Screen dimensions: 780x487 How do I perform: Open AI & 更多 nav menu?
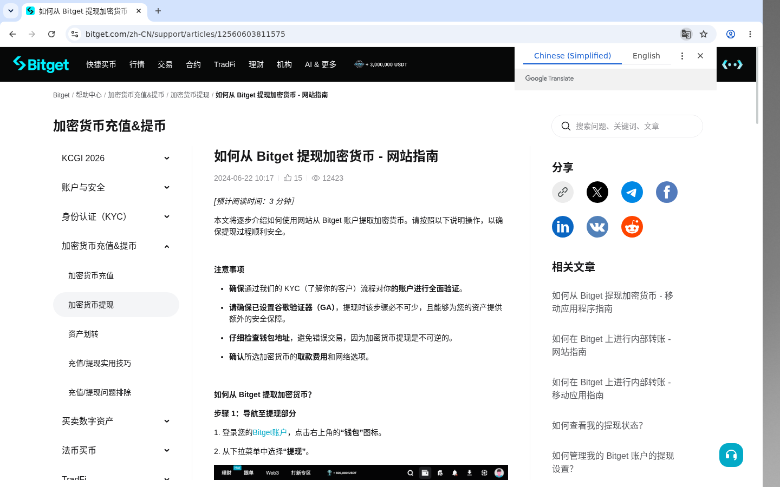tap(321, 64)
